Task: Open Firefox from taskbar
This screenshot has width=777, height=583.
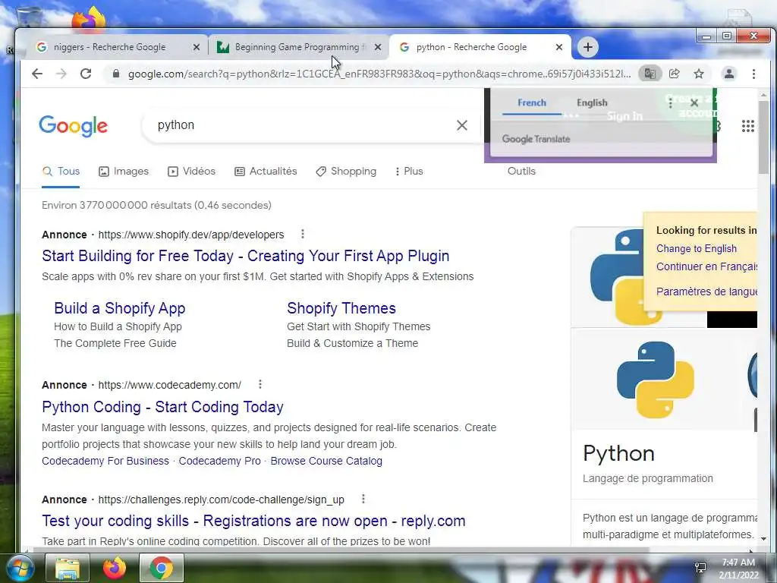Action: tap(115, 568)
